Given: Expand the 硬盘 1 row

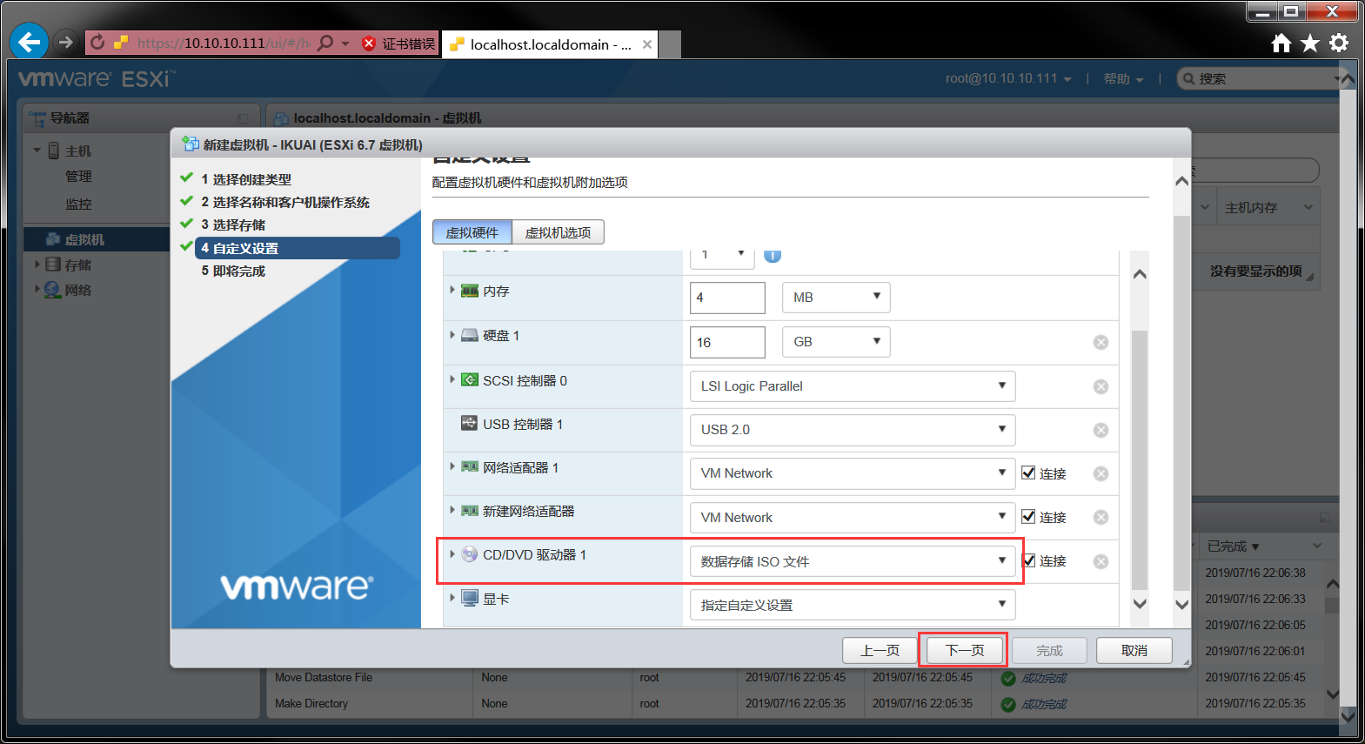Looking at the screenshot, I should pyautogui.click(x=452, y=334).
